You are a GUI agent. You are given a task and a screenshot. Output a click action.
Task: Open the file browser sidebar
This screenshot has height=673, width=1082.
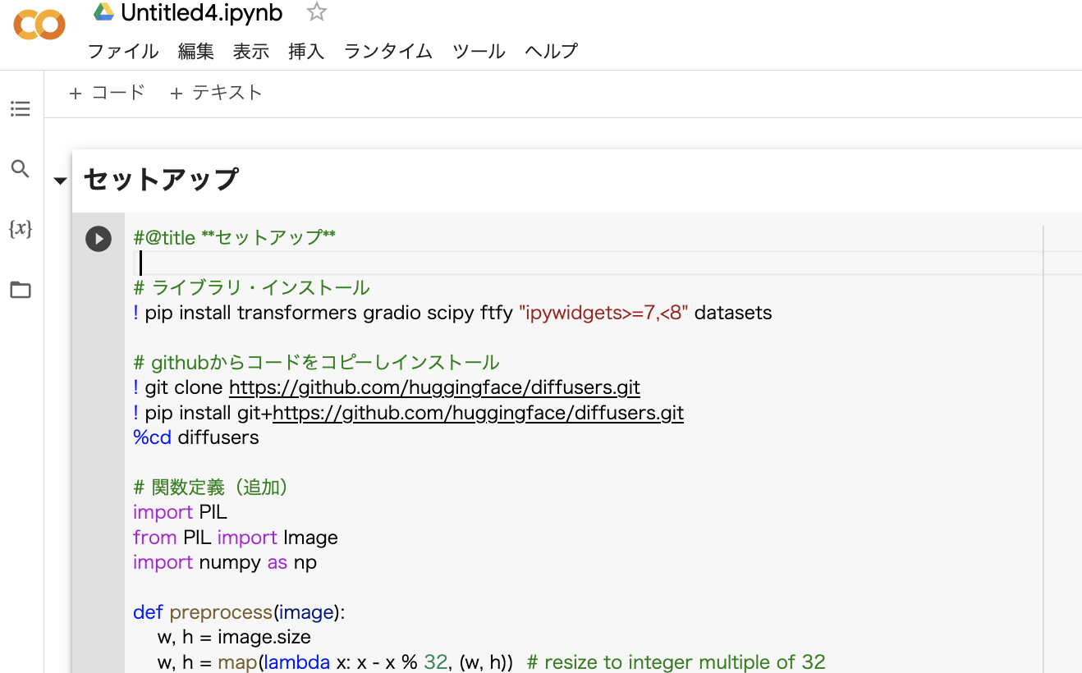tap(20, 289)
